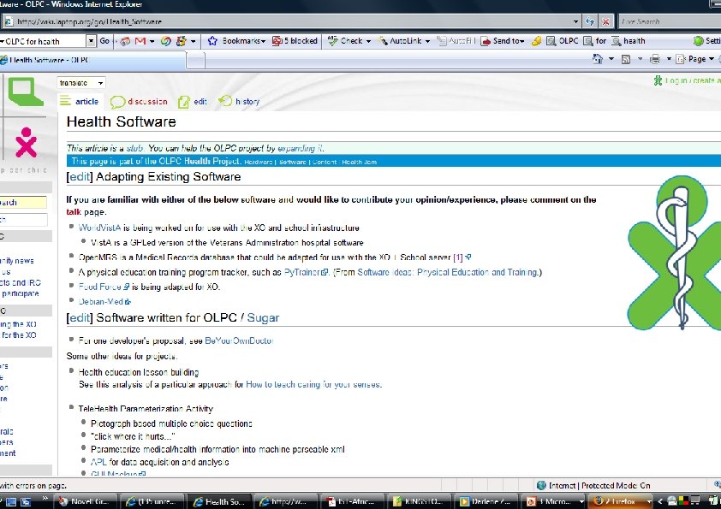Find the word OLPC on page
The image size is (721, 509).
click(x=563, y=41)
